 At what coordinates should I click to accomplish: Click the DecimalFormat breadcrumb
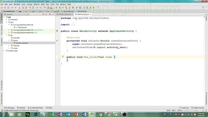(8, 11)
